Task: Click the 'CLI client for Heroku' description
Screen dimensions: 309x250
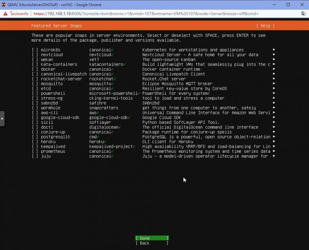Action: (168, 142)
